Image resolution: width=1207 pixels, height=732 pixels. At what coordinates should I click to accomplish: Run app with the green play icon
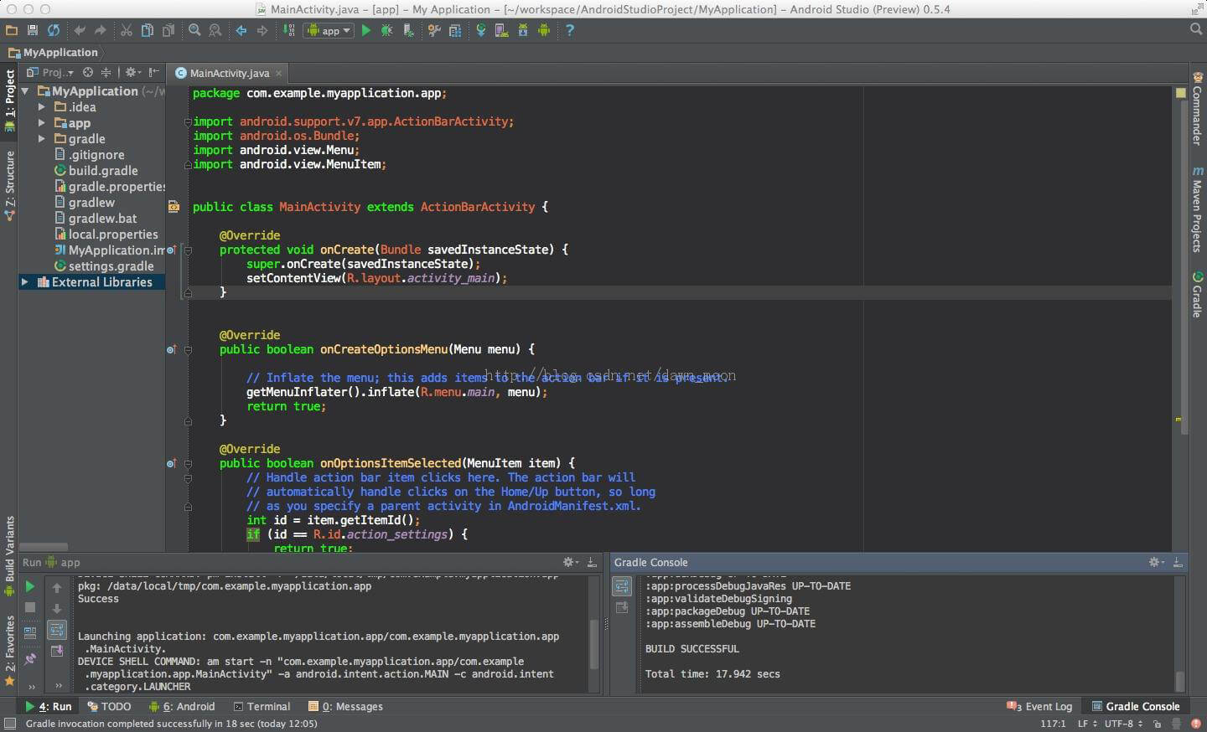tap(366, 30)
